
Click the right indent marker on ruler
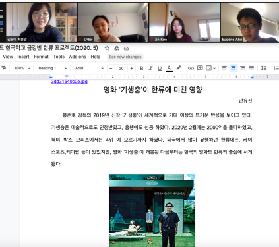click(x=252, y=78)
